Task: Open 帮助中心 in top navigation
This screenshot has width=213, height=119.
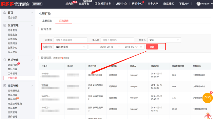Action: point(137,4)
